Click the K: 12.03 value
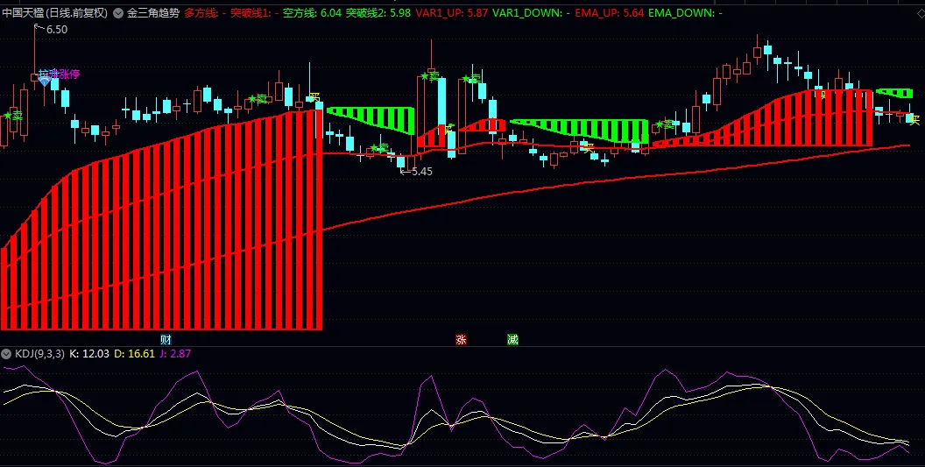 (89, 354)
